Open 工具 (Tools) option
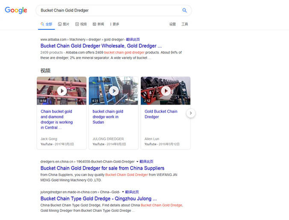This screenshot has width=289, height=220. (185, 24)
